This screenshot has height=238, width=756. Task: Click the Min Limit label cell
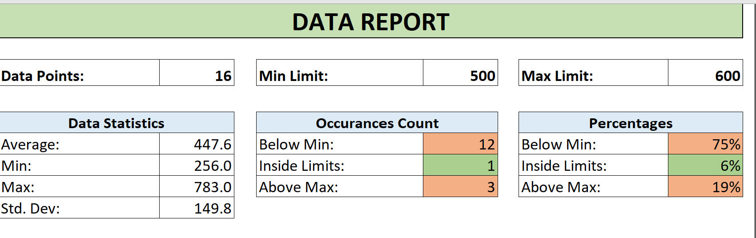[339, 73]
